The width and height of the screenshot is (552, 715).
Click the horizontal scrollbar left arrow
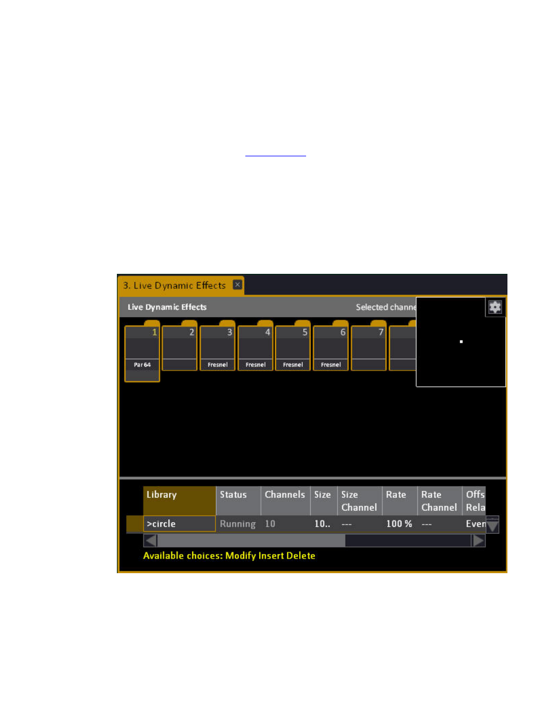pos(150,541)
